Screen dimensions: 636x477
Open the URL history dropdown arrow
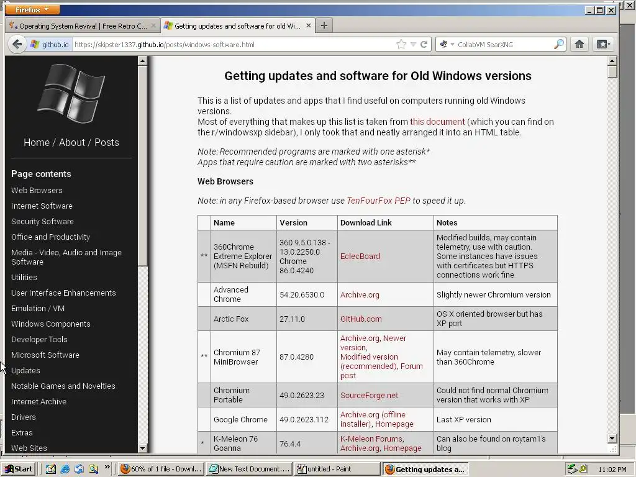coord(413,44)
